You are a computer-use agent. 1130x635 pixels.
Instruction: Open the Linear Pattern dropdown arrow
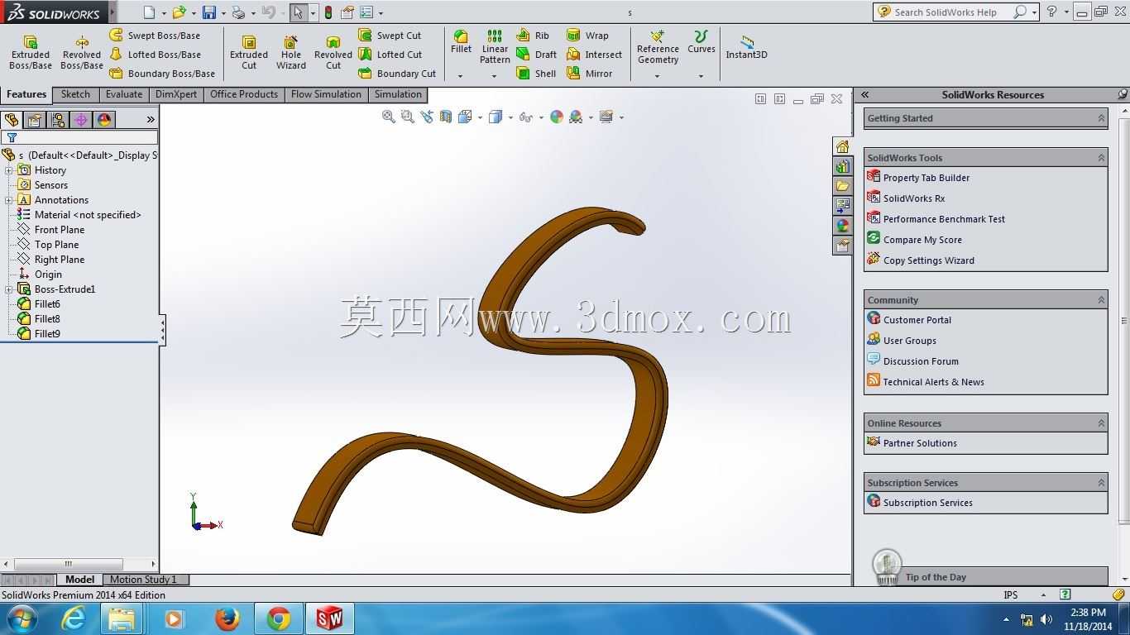coord(495,76)
